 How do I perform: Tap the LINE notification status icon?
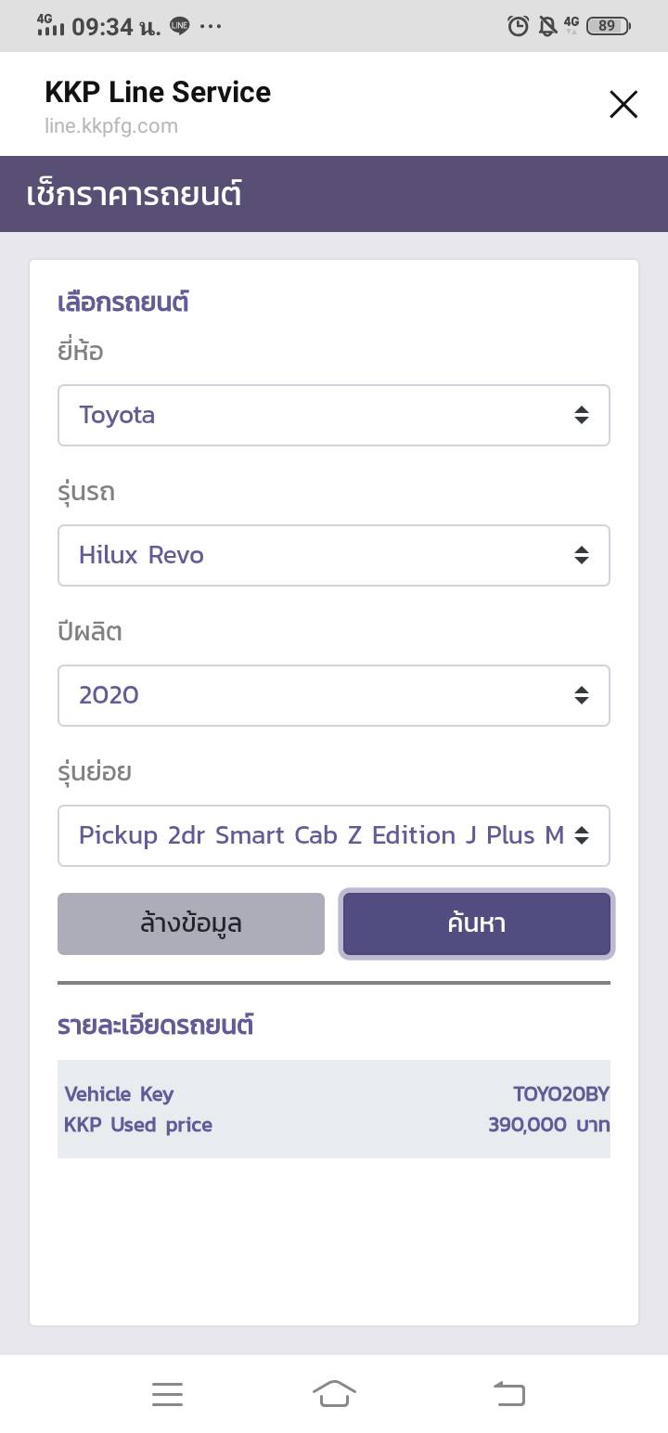180,26
